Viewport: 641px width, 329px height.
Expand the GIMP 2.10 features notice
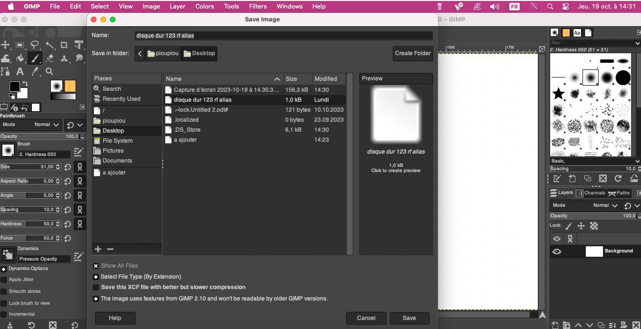pyautogui.click(x=96, y=299)
